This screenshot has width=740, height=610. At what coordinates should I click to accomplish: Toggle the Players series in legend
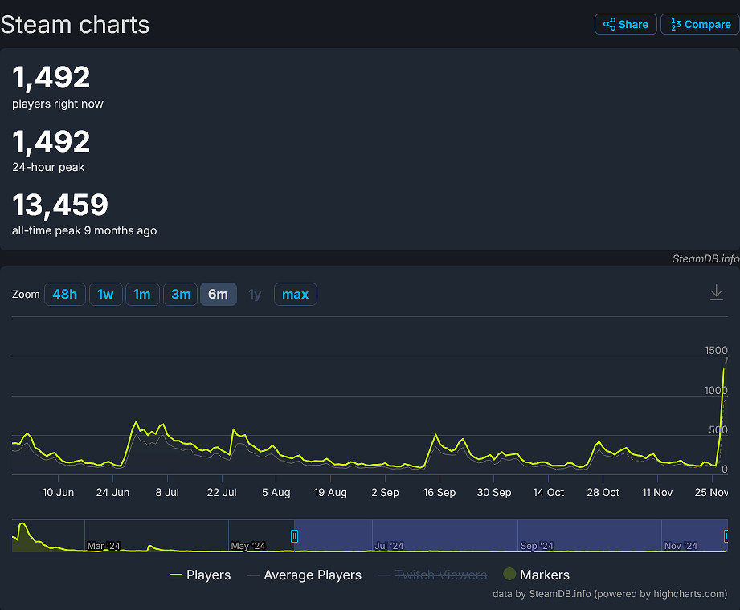tap(200, 575)
